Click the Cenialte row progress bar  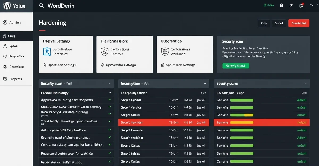coord(242,161)
